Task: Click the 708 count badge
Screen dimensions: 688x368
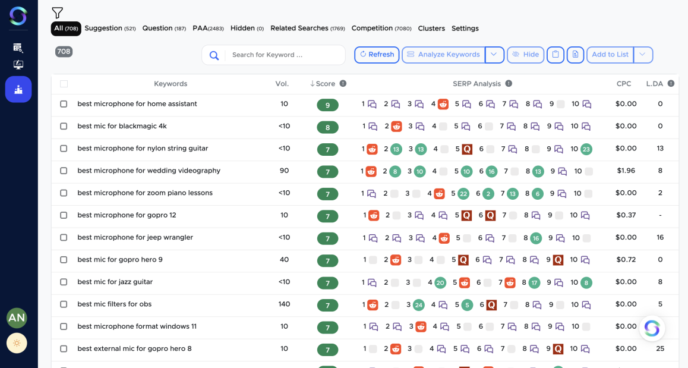Action: 64,51
